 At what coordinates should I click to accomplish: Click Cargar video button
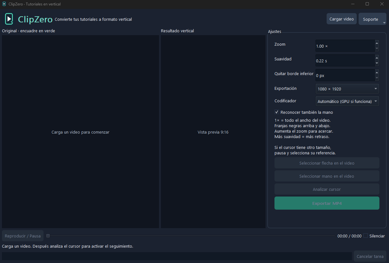[x=342, y=19]
